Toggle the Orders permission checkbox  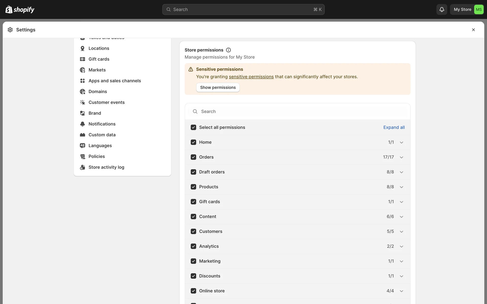pos(193,157)
